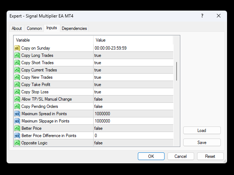Select the Maximum Spread in Points variable name
234x175 pixels.
click(44, 114)
